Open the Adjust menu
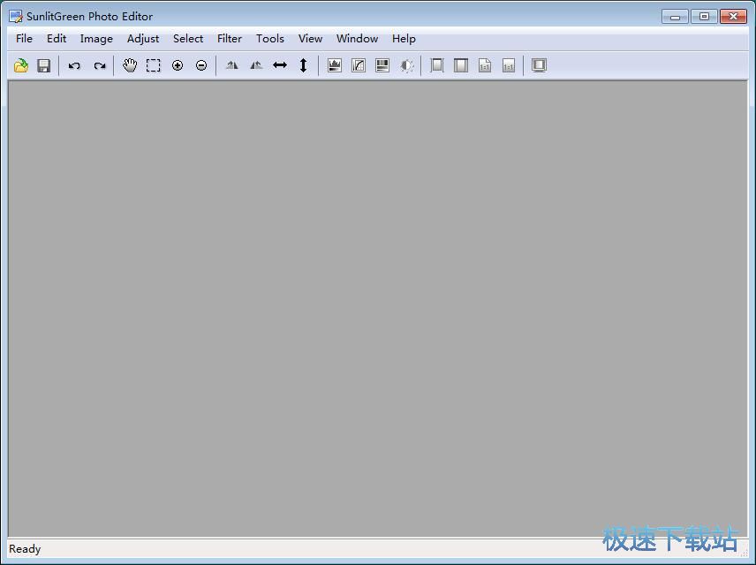This screenshot has width=756, height=565. click(143, 39)
